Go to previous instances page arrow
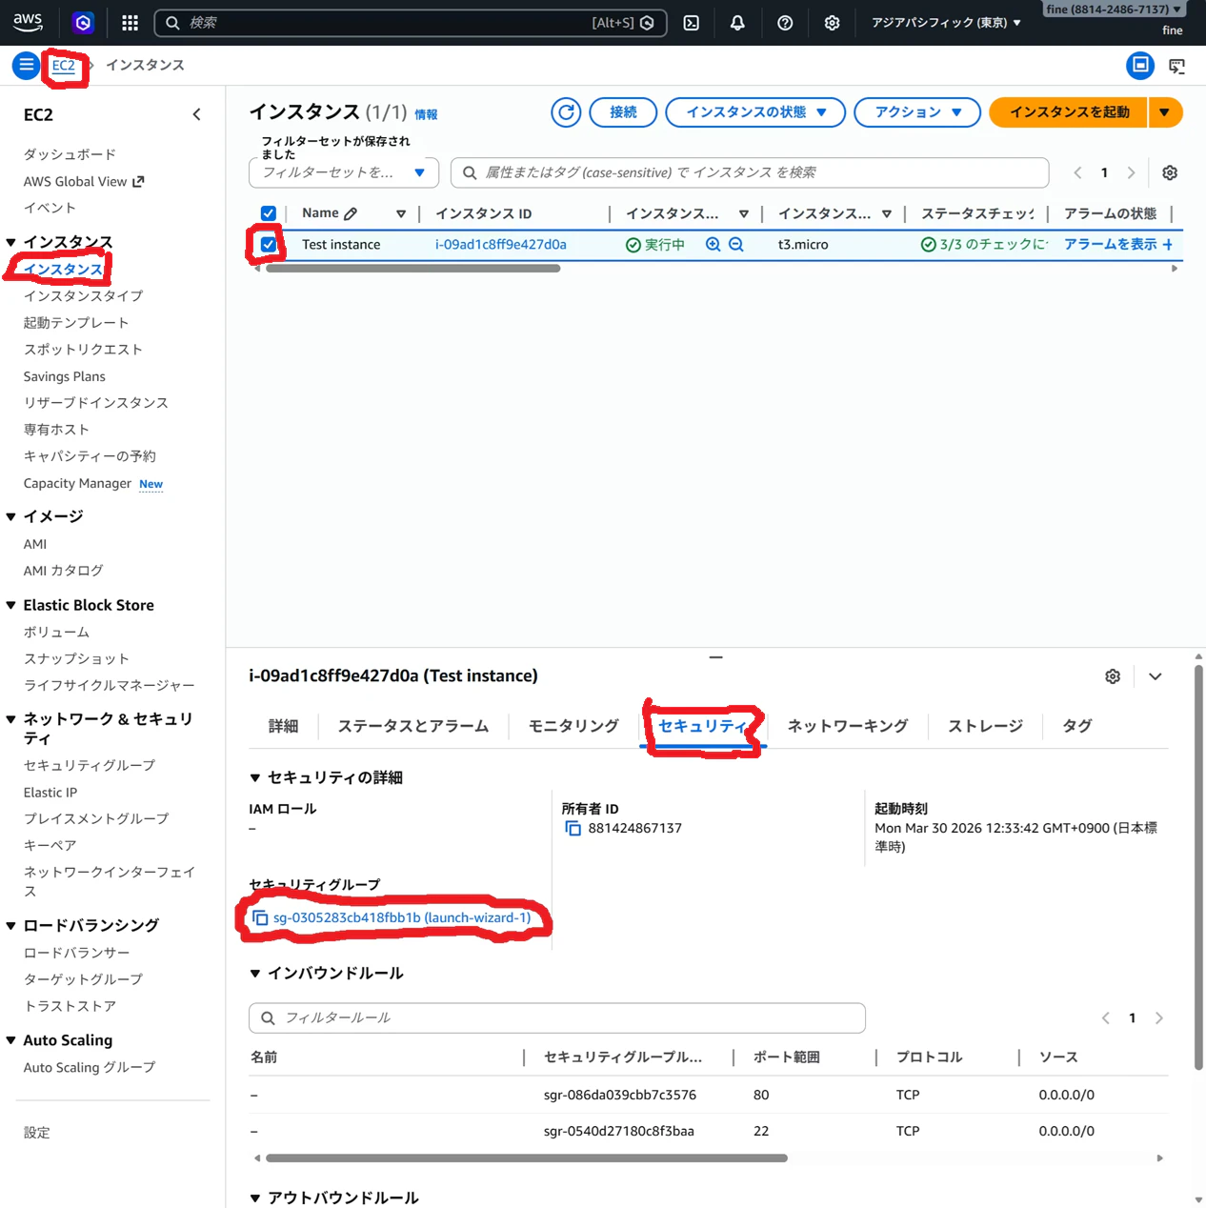This screenshot has height=1208, width=1206. 1077,172
